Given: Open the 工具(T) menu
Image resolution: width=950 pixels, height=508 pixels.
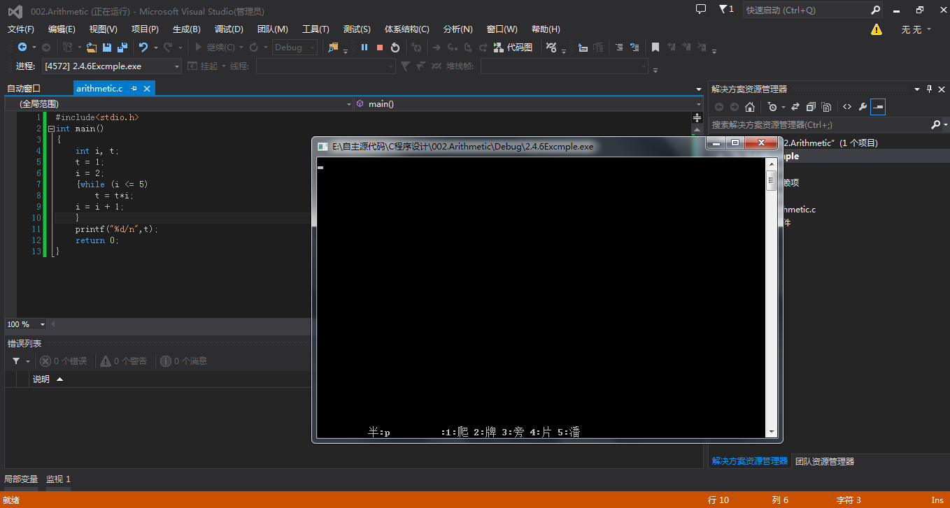Looking at the screenshot, I should tap(316, 29).
